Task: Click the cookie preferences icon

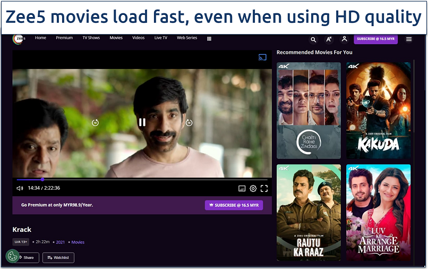Action: pos(12,256)
